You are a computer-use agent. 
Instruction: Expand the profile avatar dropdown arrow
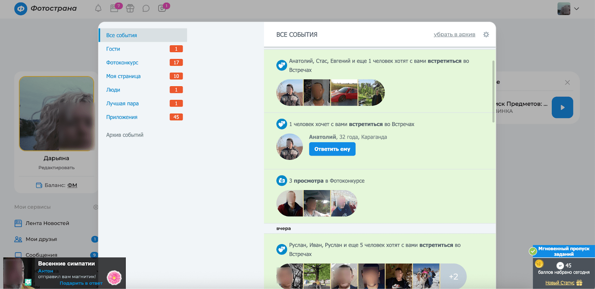click(x=577, y=9)
